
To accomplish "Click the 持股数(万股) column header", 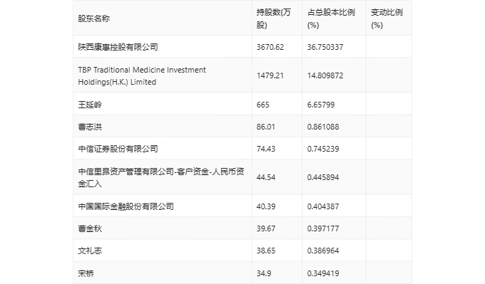I will (273, 19).
